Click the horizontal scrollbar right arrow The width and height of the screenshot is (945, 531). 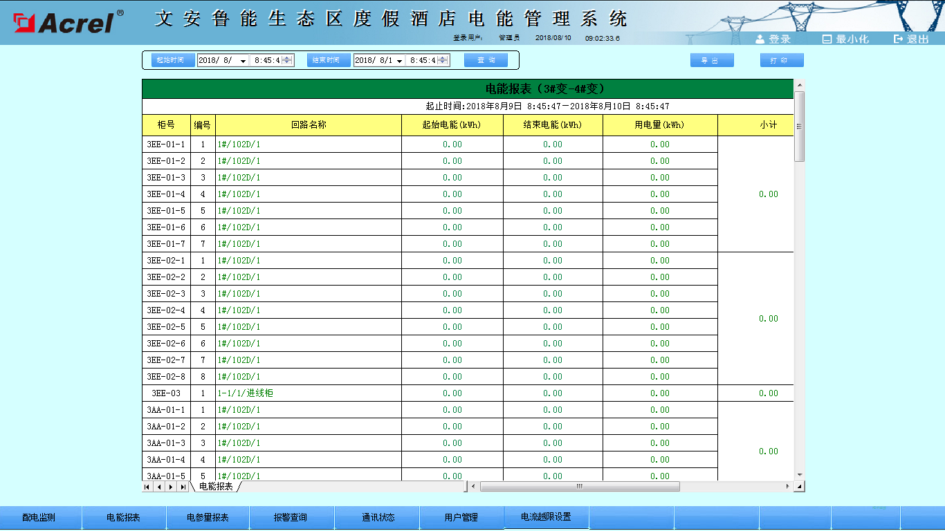coord(787,487)
